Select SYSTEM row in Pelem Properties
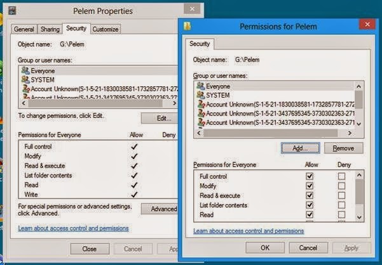 click(x=99, y=80)
